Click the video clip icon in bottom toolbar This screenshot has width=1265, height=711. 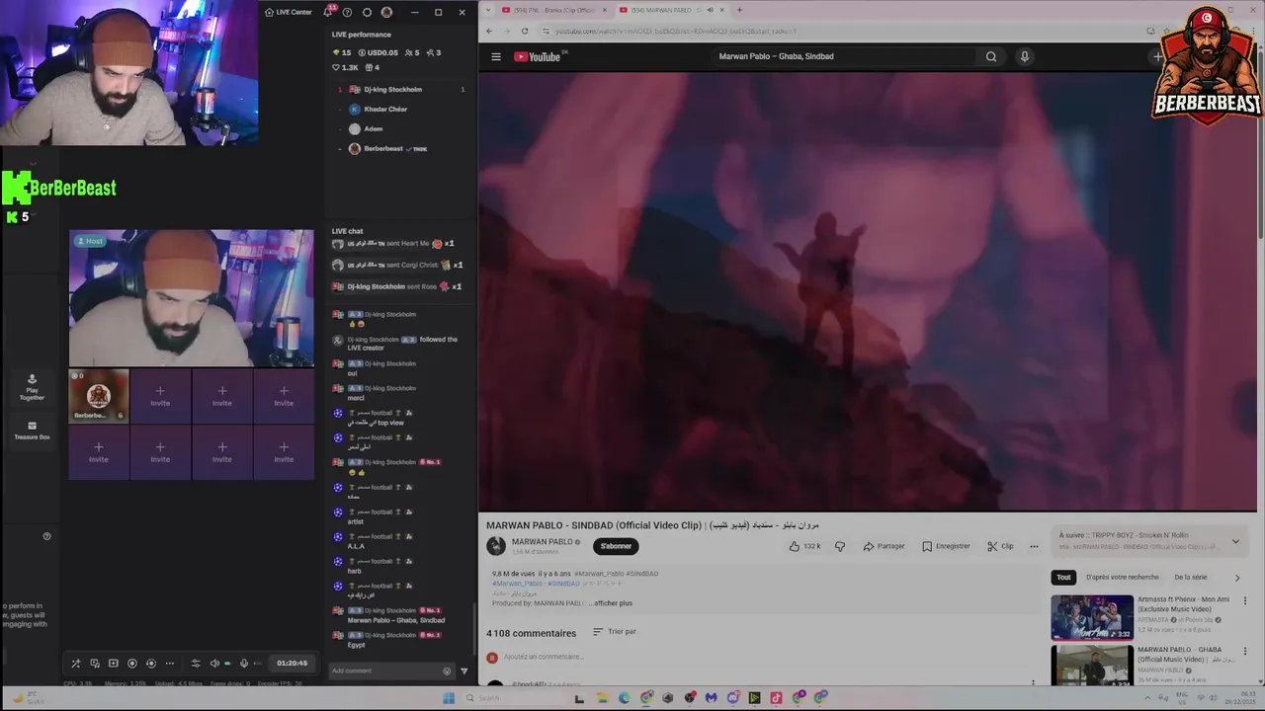click(113, 664)
